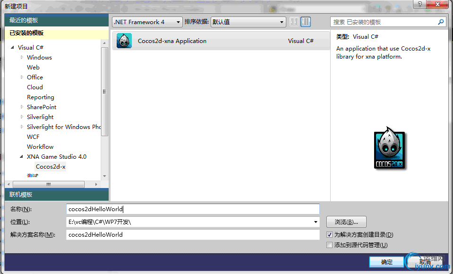
Task: Collapse the Visual C# tree node
Action: [x=12, y=47]
